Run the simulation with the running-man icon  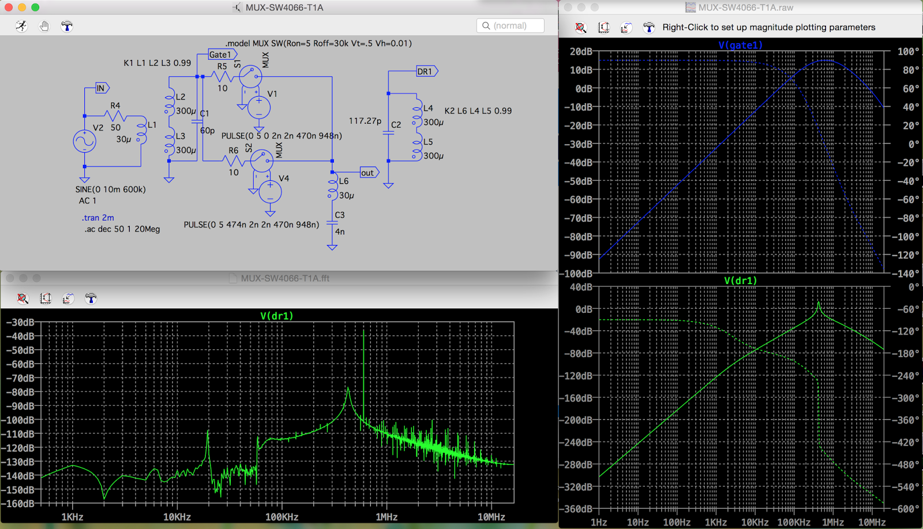tap(21, 25)
